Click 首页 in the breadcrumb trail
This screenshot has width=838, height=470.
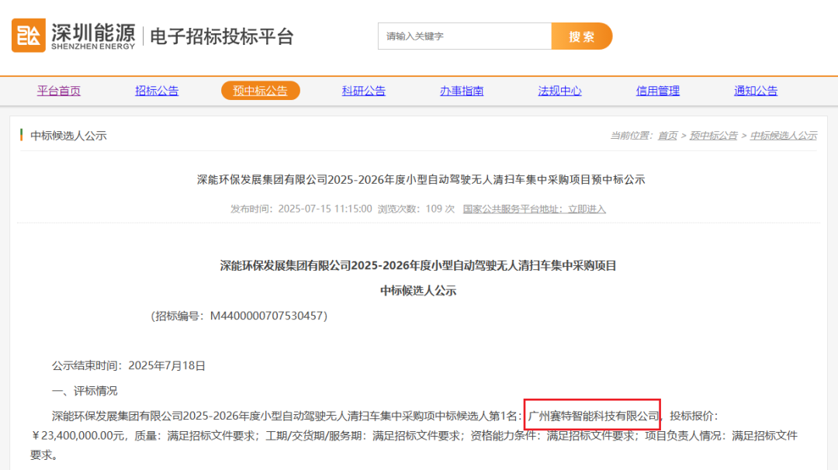pyautogui.click(x=667, y=136)
